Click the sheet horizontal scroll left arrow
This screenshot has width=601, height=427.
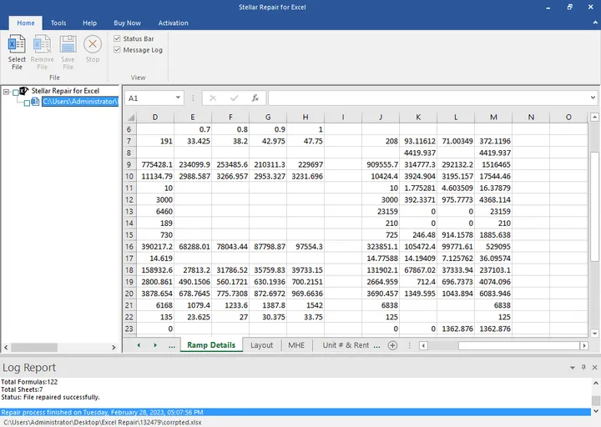pyautogui.click(x=423, y=346)
